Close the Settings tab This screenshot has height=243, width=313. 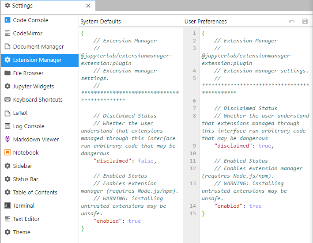(88, 6)
